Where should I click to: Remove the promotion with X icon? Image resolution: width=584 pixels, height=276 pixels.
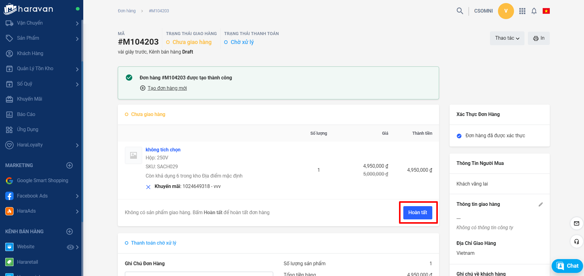[x=148, y=187]
